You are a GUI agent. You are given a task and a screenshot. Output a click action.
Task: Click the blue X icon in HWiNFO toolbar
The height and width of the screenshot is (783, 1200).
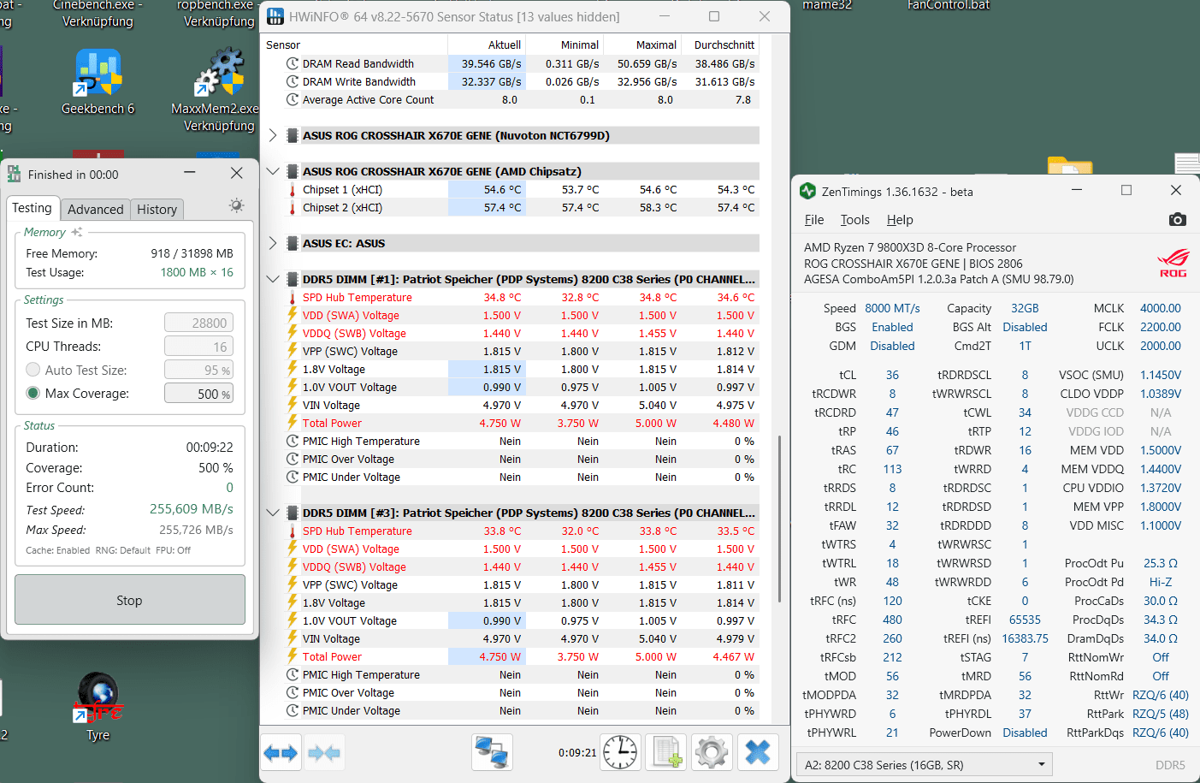758,753
